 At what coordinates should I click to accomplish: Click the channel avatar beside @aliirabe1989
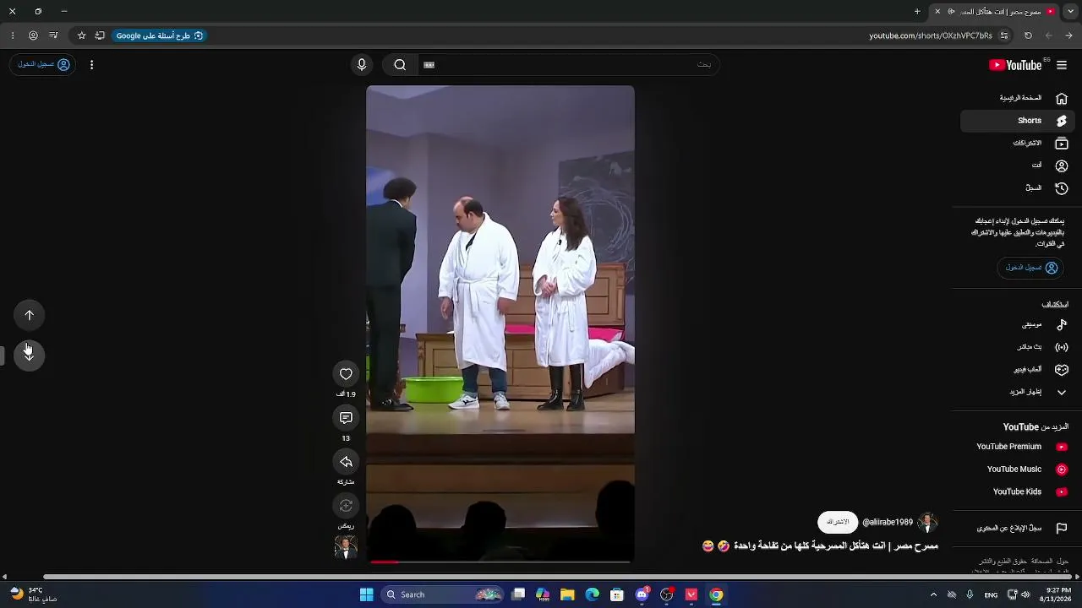[927, 523]
